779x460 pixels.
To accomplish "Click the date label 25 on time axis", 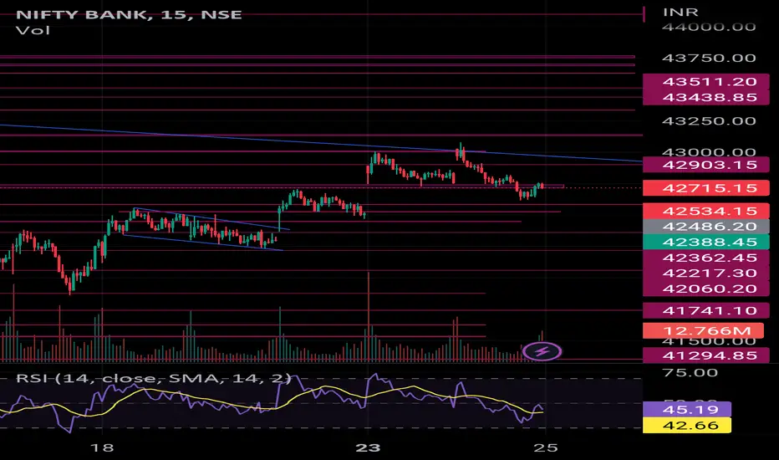I will [x=546, y=448].
